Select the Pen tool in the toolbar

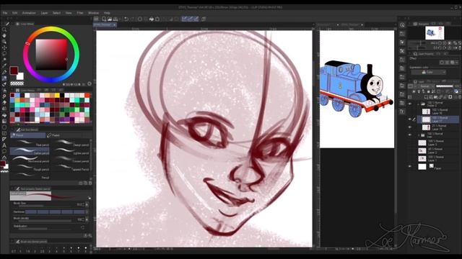4,72
